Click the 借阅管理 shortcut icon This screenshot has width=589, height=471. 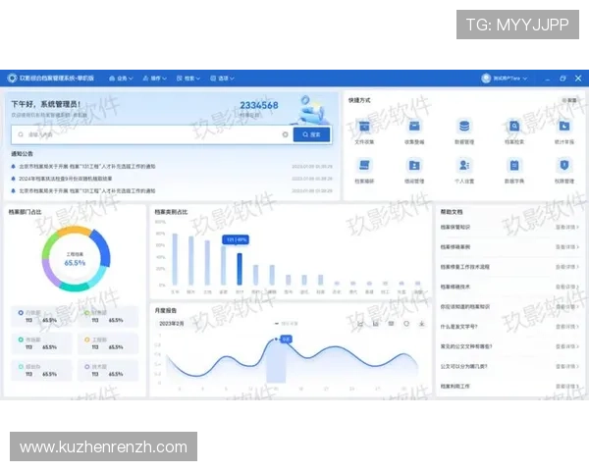[x=414, y=166]
